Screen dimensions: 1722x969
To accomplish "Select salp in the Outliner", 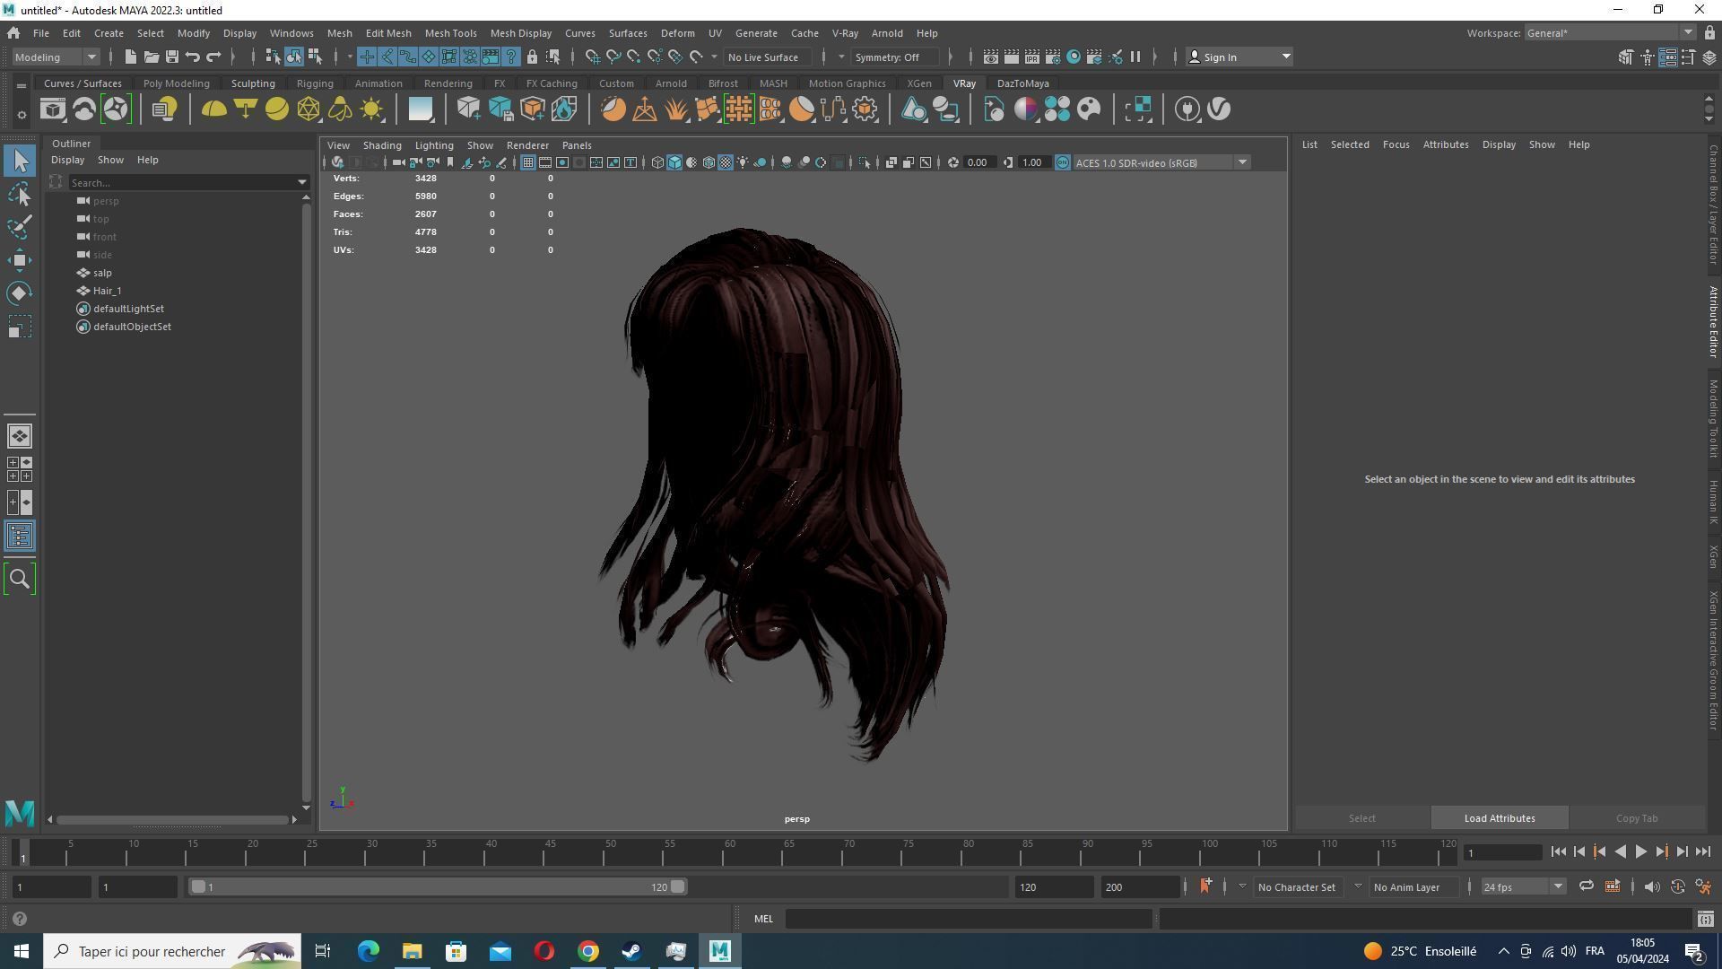I will [102, 273].
